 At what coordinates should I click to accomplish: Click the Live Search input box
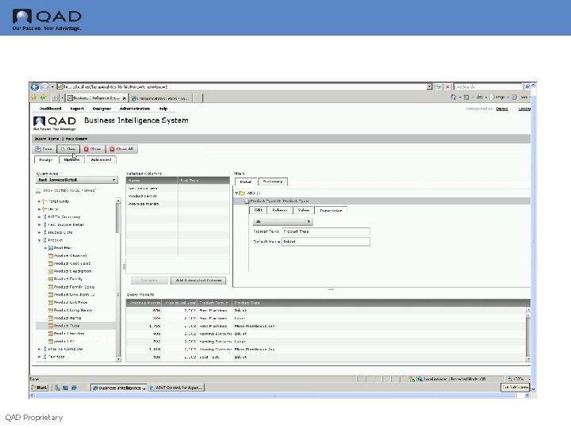click(488, 86)
